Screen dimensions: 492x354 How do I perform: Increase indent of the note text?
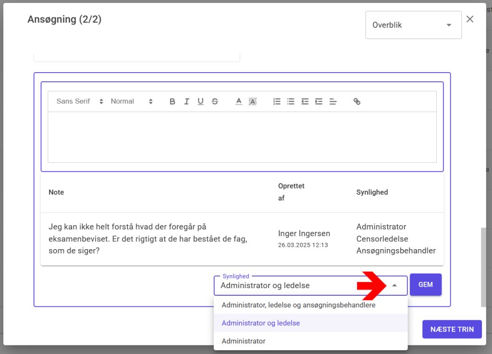pos(319,101)
